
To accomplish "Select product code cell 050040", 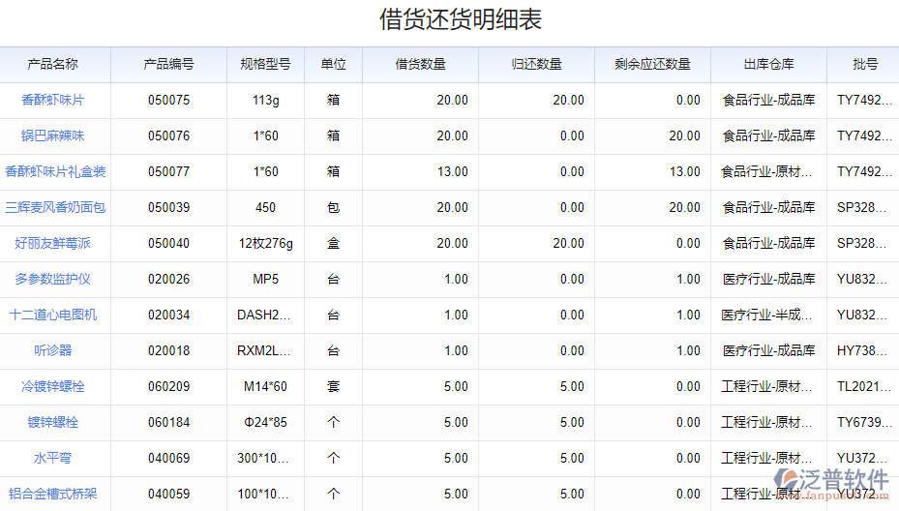I will point(168,243).
